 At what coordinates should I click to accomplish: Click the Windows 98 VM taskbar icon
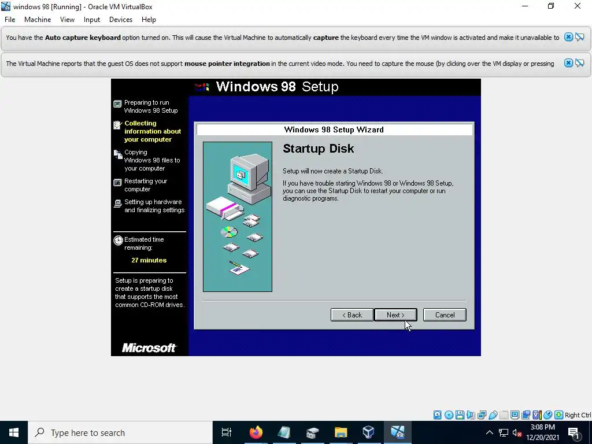pyautogui.click(x=398, y=432)
